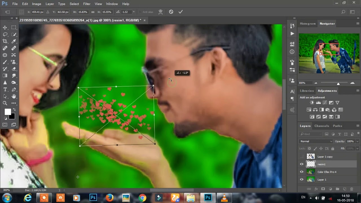Choose a workspace from options bar icon

(x=352, y=12)
